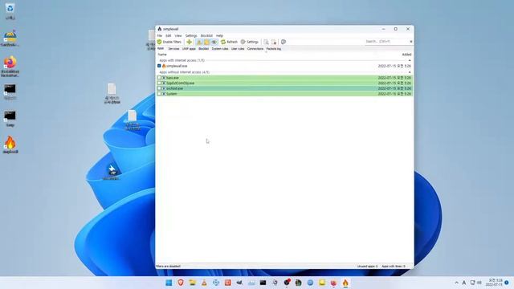Click the magnifier log viewer toolbar icon
Image resolution: width=514 pixels, height=289 pixels.
click(266, 42)
